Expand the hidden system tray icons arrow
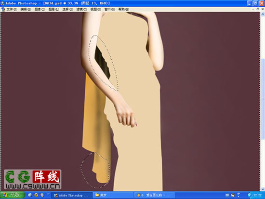Image resolution: width=265 pixels, height=199 pixels. (250, 195)
